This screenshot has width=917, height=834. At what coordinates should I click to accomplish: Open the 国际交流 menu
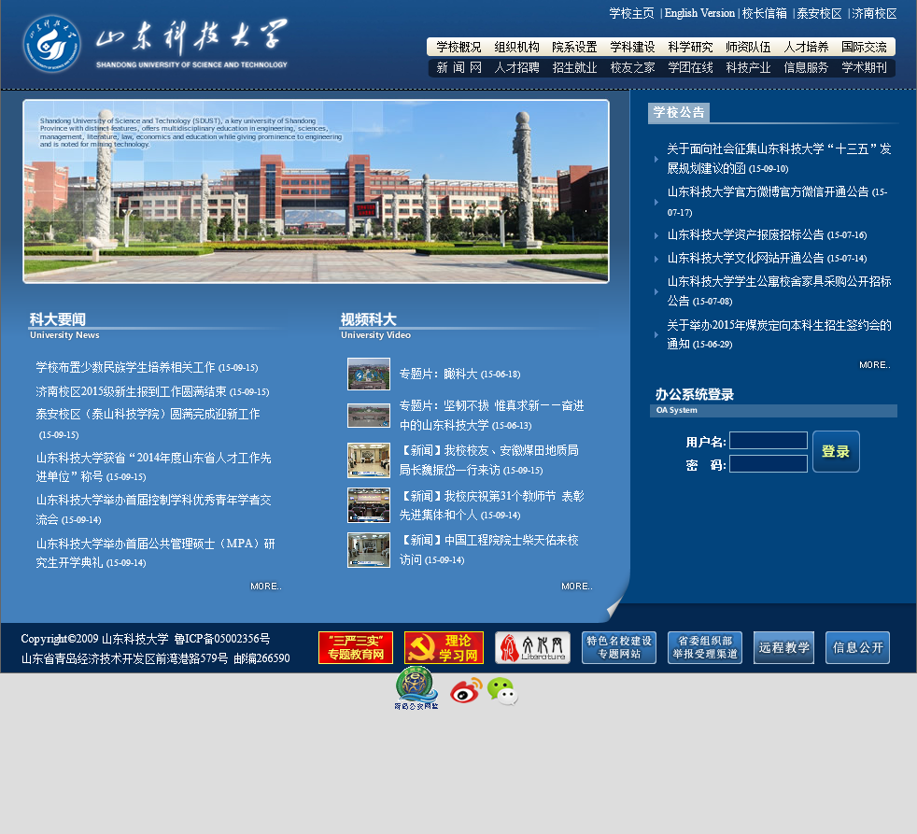click(x=864, y=47)
